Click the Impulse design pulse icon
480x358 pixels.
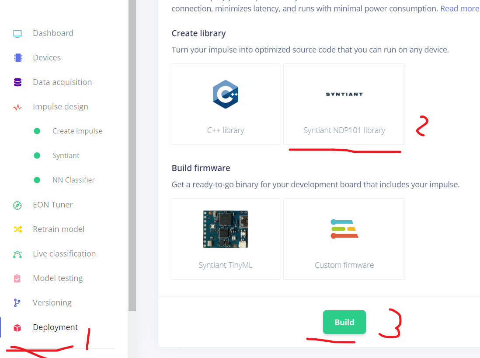(x=17, y=107)
